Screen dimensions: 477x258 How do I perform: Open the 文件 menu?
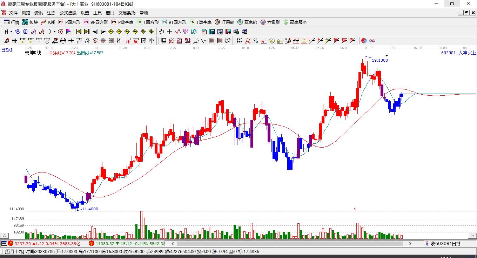(x=13, y=13)
